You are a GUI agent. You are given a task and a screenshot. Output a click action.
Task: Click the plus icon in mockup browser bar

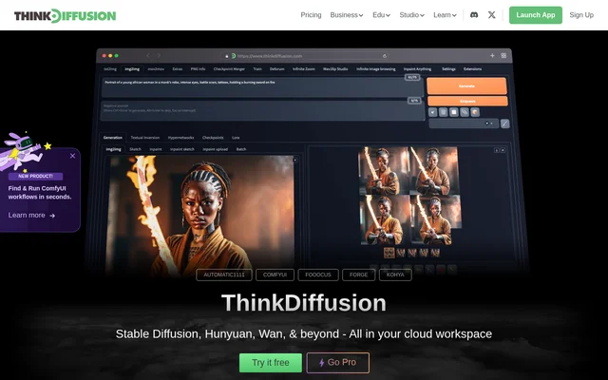point(492,55)
